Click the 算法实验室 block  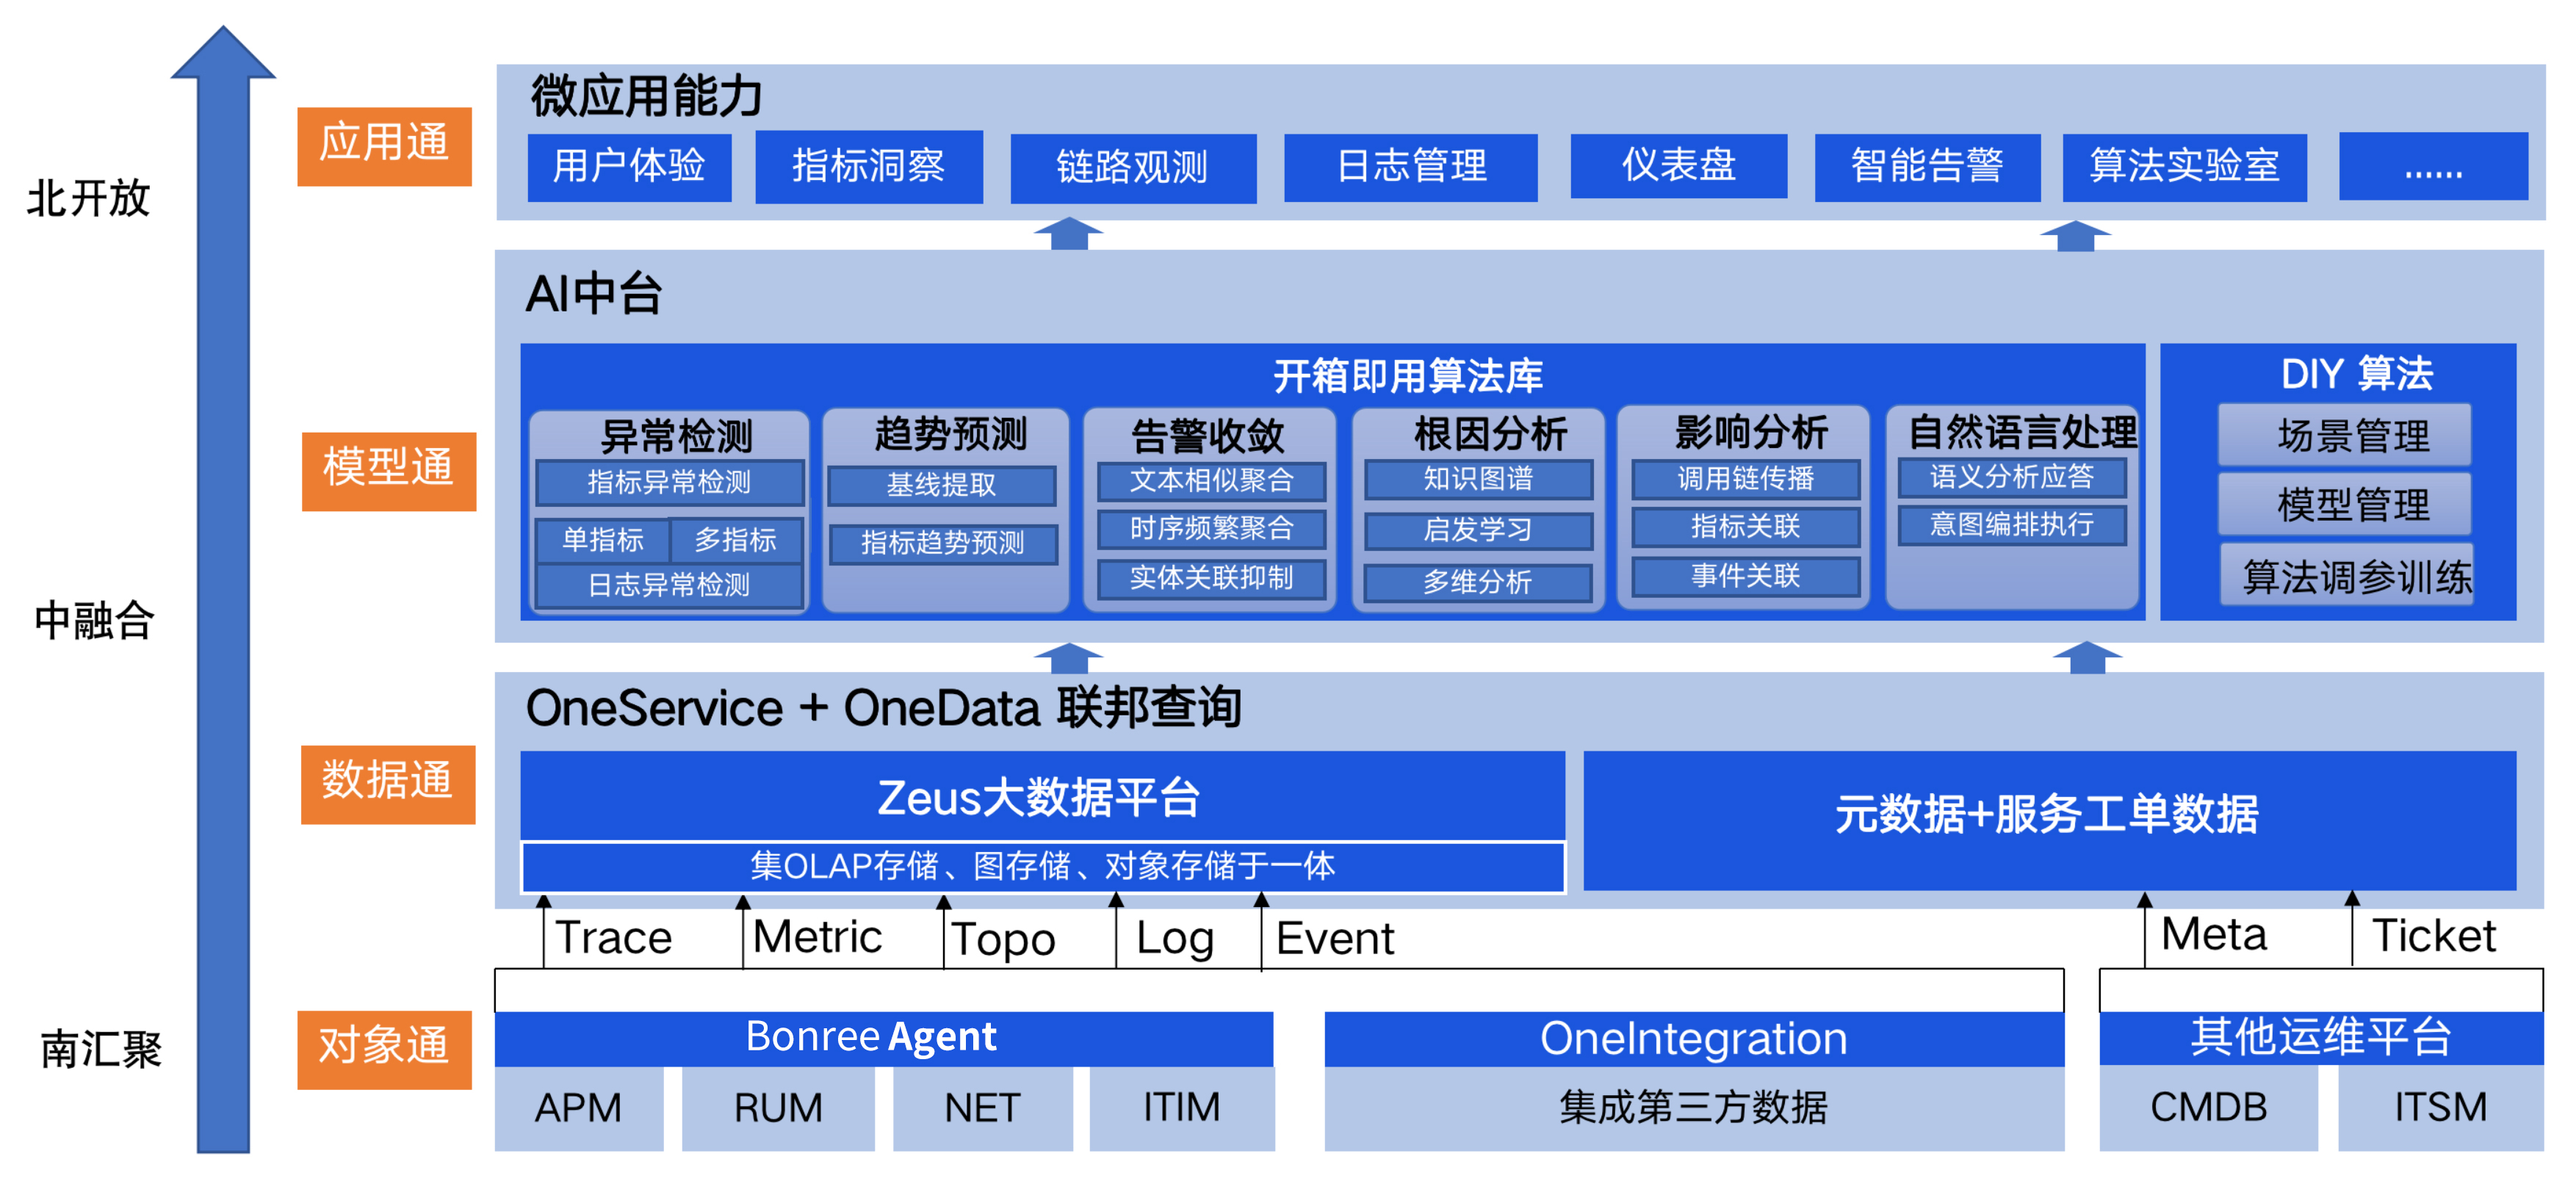tap(2184, 167)
